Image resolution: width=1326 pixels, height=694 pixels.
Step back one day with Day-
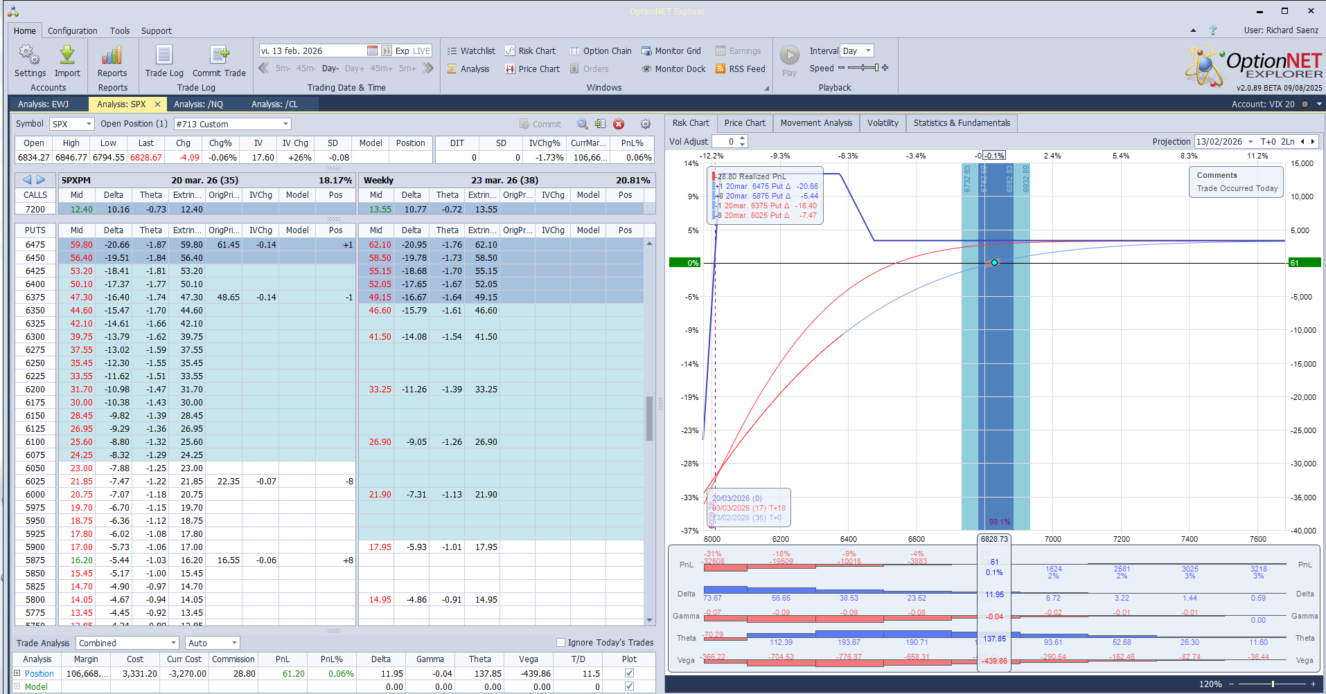click(x=330, y=69)
